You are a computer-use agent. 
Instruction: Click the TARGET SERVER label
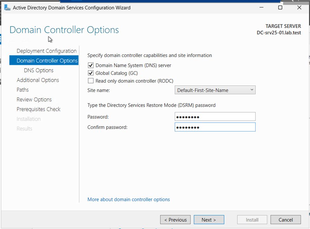(x=283, y=26)
